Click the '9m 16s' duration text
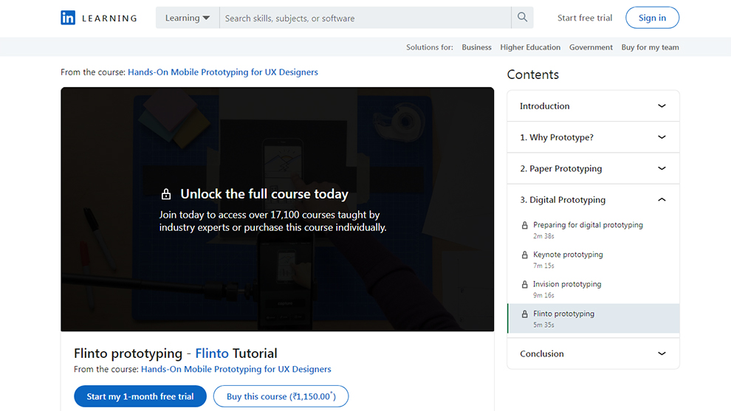Screen dimensions: 731x411 (x=543, y=295)
